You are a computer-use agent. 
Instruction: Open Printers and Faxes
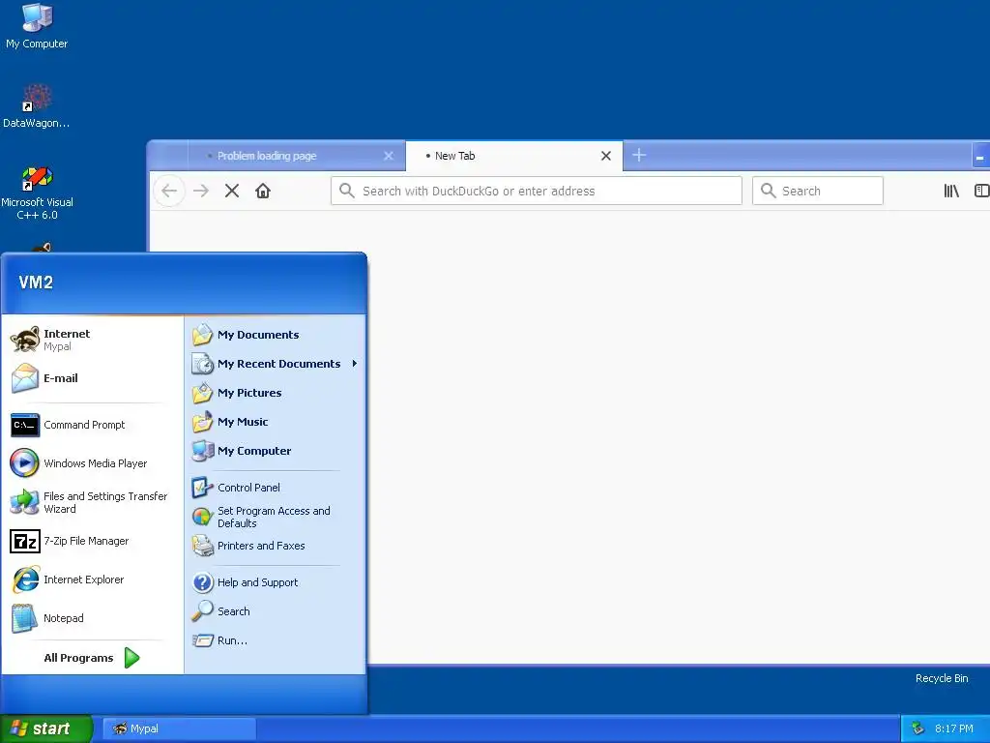[x=276, y=546]
